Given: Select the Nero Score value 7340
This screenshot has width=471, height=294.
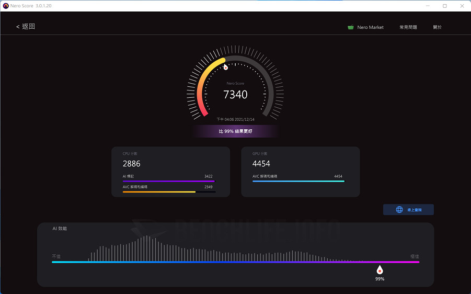Looking at the screenshot, I should (x=235, y=94).
